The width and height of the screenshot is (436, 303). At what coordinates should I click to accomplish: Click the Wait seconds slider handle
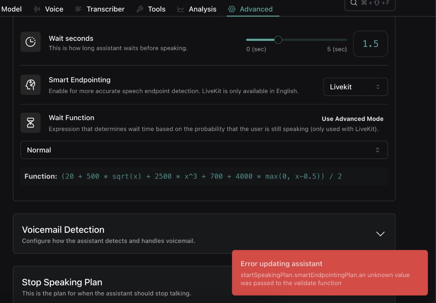point(278,40)
